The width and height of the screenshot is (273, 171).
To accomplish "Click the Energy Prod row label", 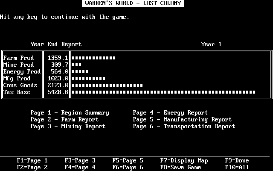I will 22,72.
